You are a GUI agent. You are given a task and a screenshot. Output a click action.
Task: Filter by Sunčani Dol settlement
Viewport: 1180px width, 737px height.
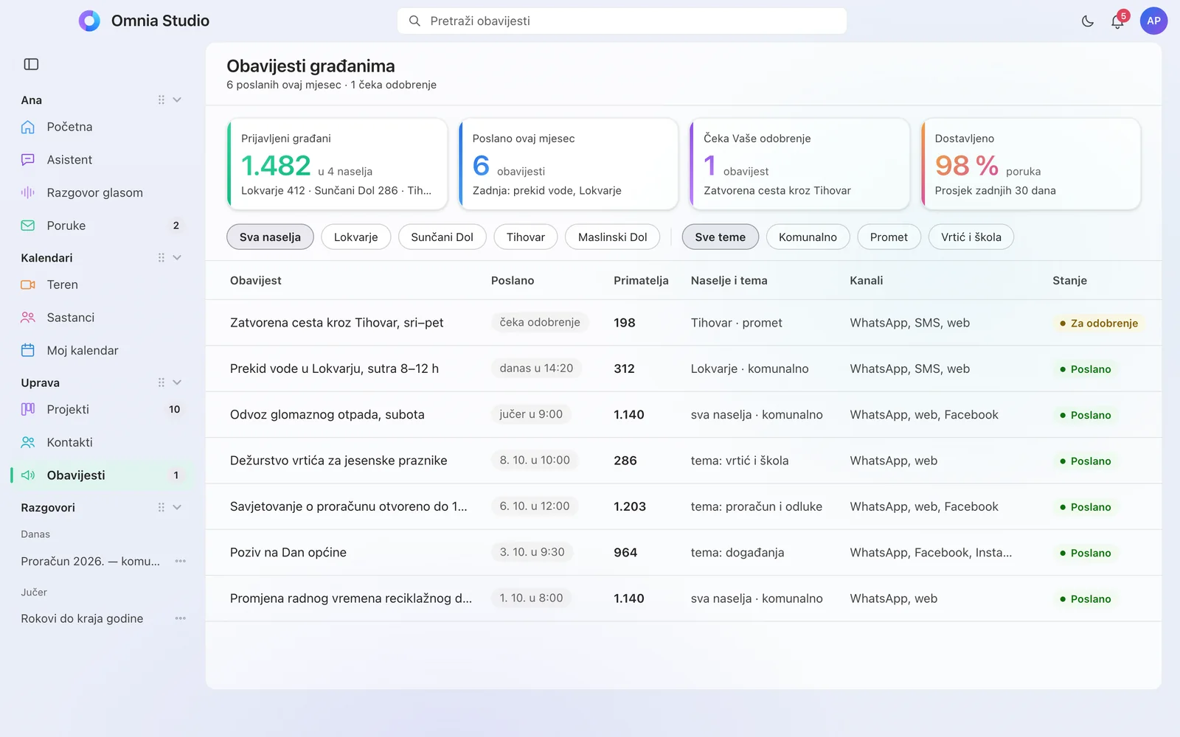click(x=442, y=237)
